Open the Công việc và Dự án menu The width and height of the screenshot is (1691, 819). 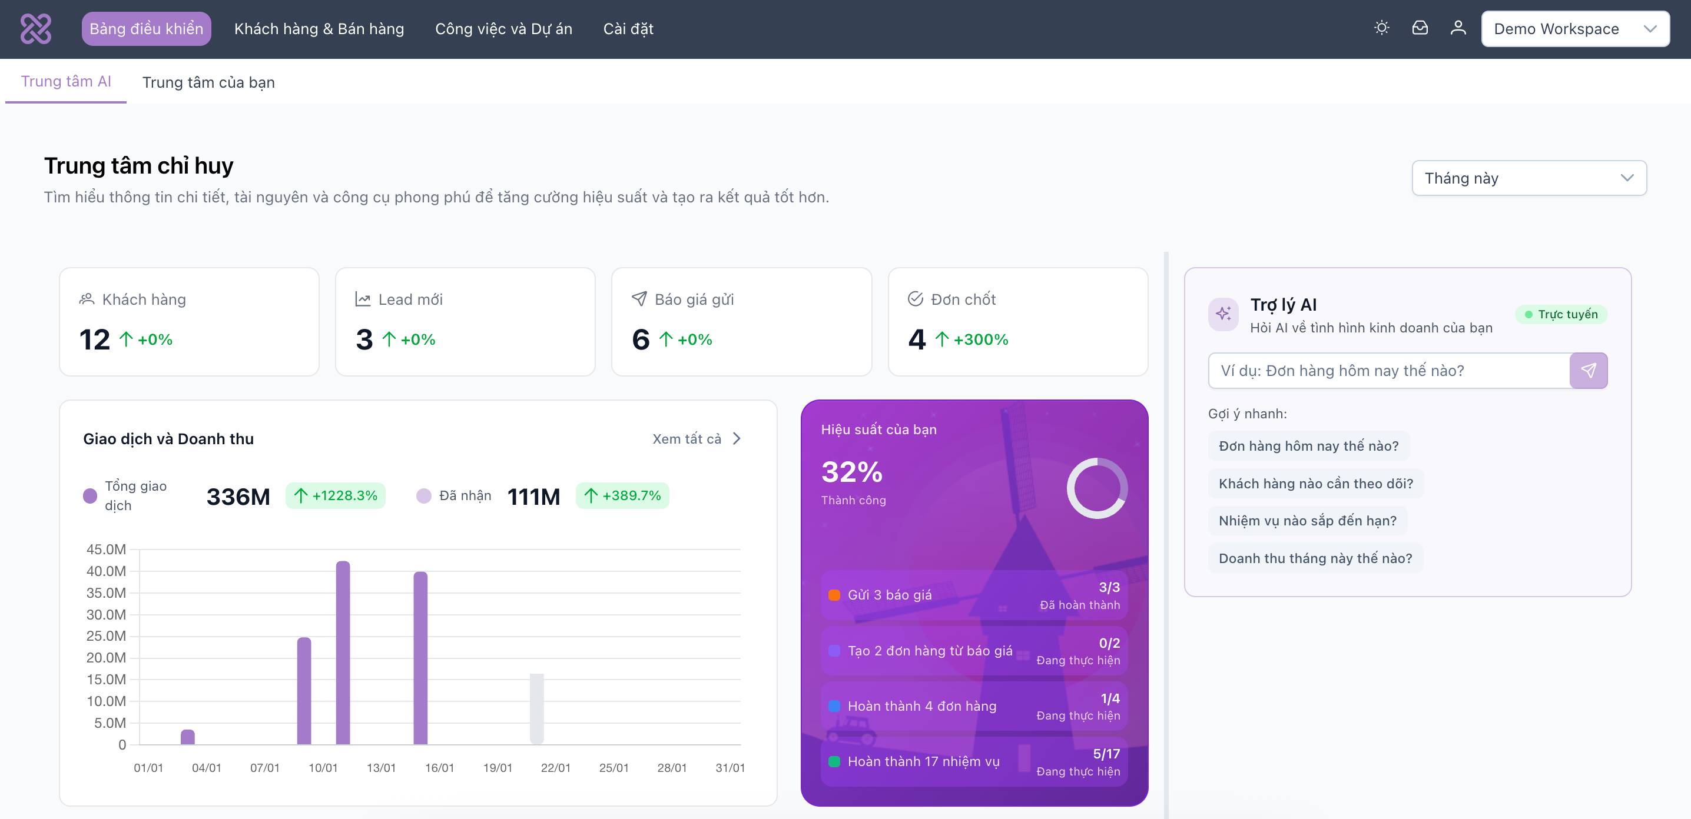pos(503,28)
